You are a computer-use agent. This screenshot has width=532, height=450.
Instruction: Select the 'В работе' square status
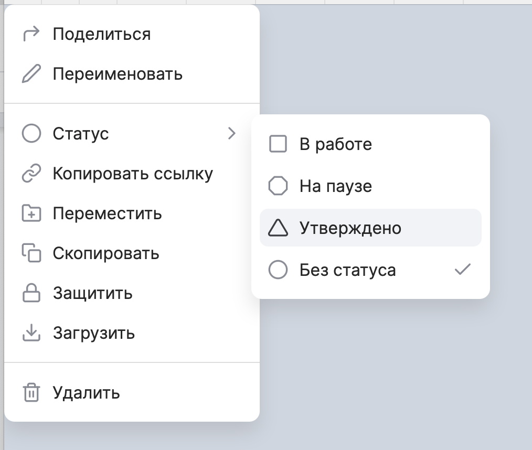coord(335,144)
